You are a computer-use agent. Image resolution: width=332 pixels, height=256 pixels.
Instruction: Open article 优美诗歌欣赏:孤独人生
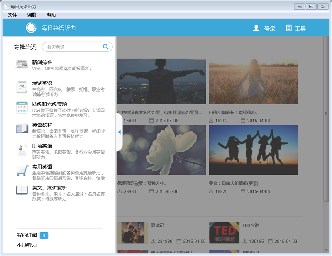coord(142,183)
